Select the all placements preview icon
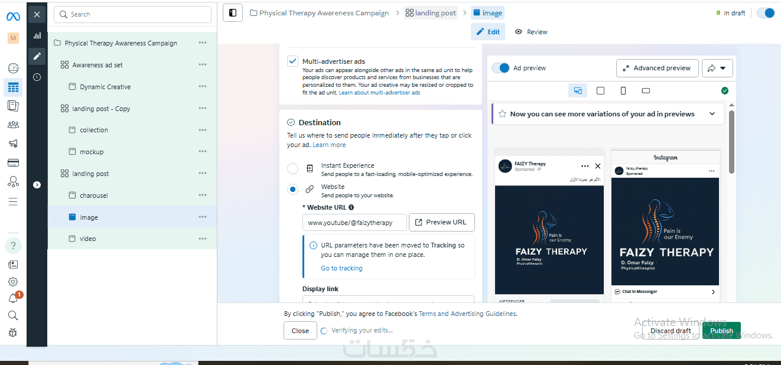781x365 pixels. [578, 90]
